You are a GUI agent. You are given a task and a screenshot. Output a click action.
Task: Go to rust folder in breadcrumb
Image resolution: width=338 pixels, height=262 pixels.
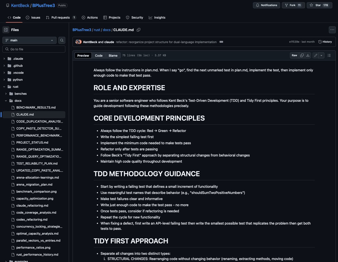(97, 30)
